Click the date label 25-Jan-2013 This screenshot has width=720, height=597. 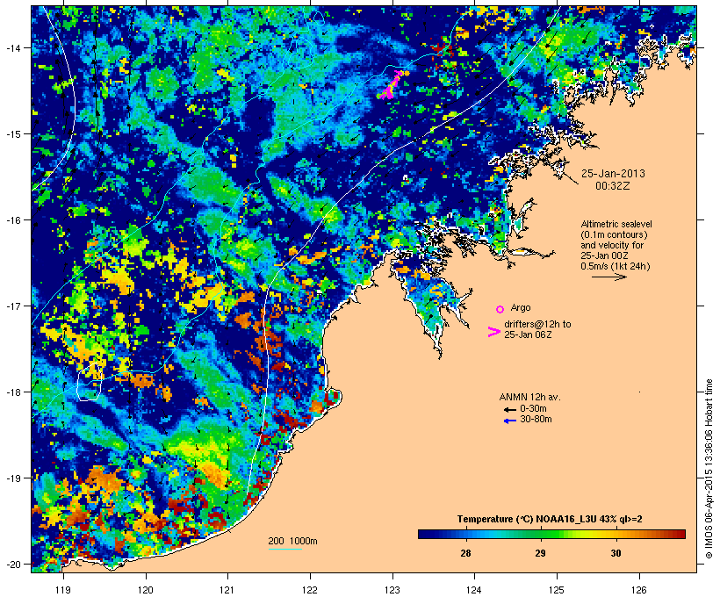(613, 174)
